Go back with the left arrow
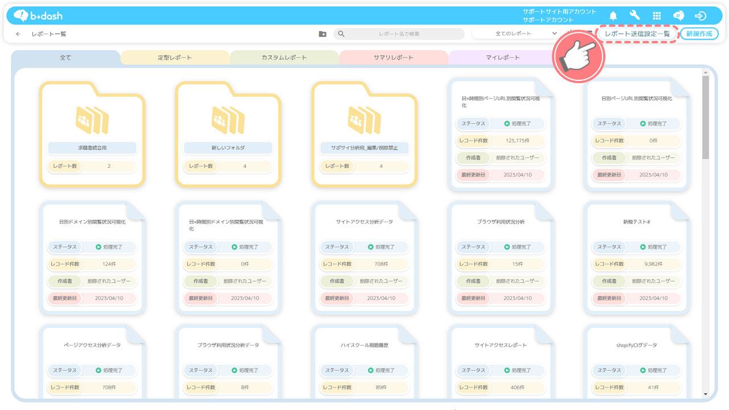Image resolution: width=729 pixels, height=410 pixels. pyautogui.click(x=18, y=34)
